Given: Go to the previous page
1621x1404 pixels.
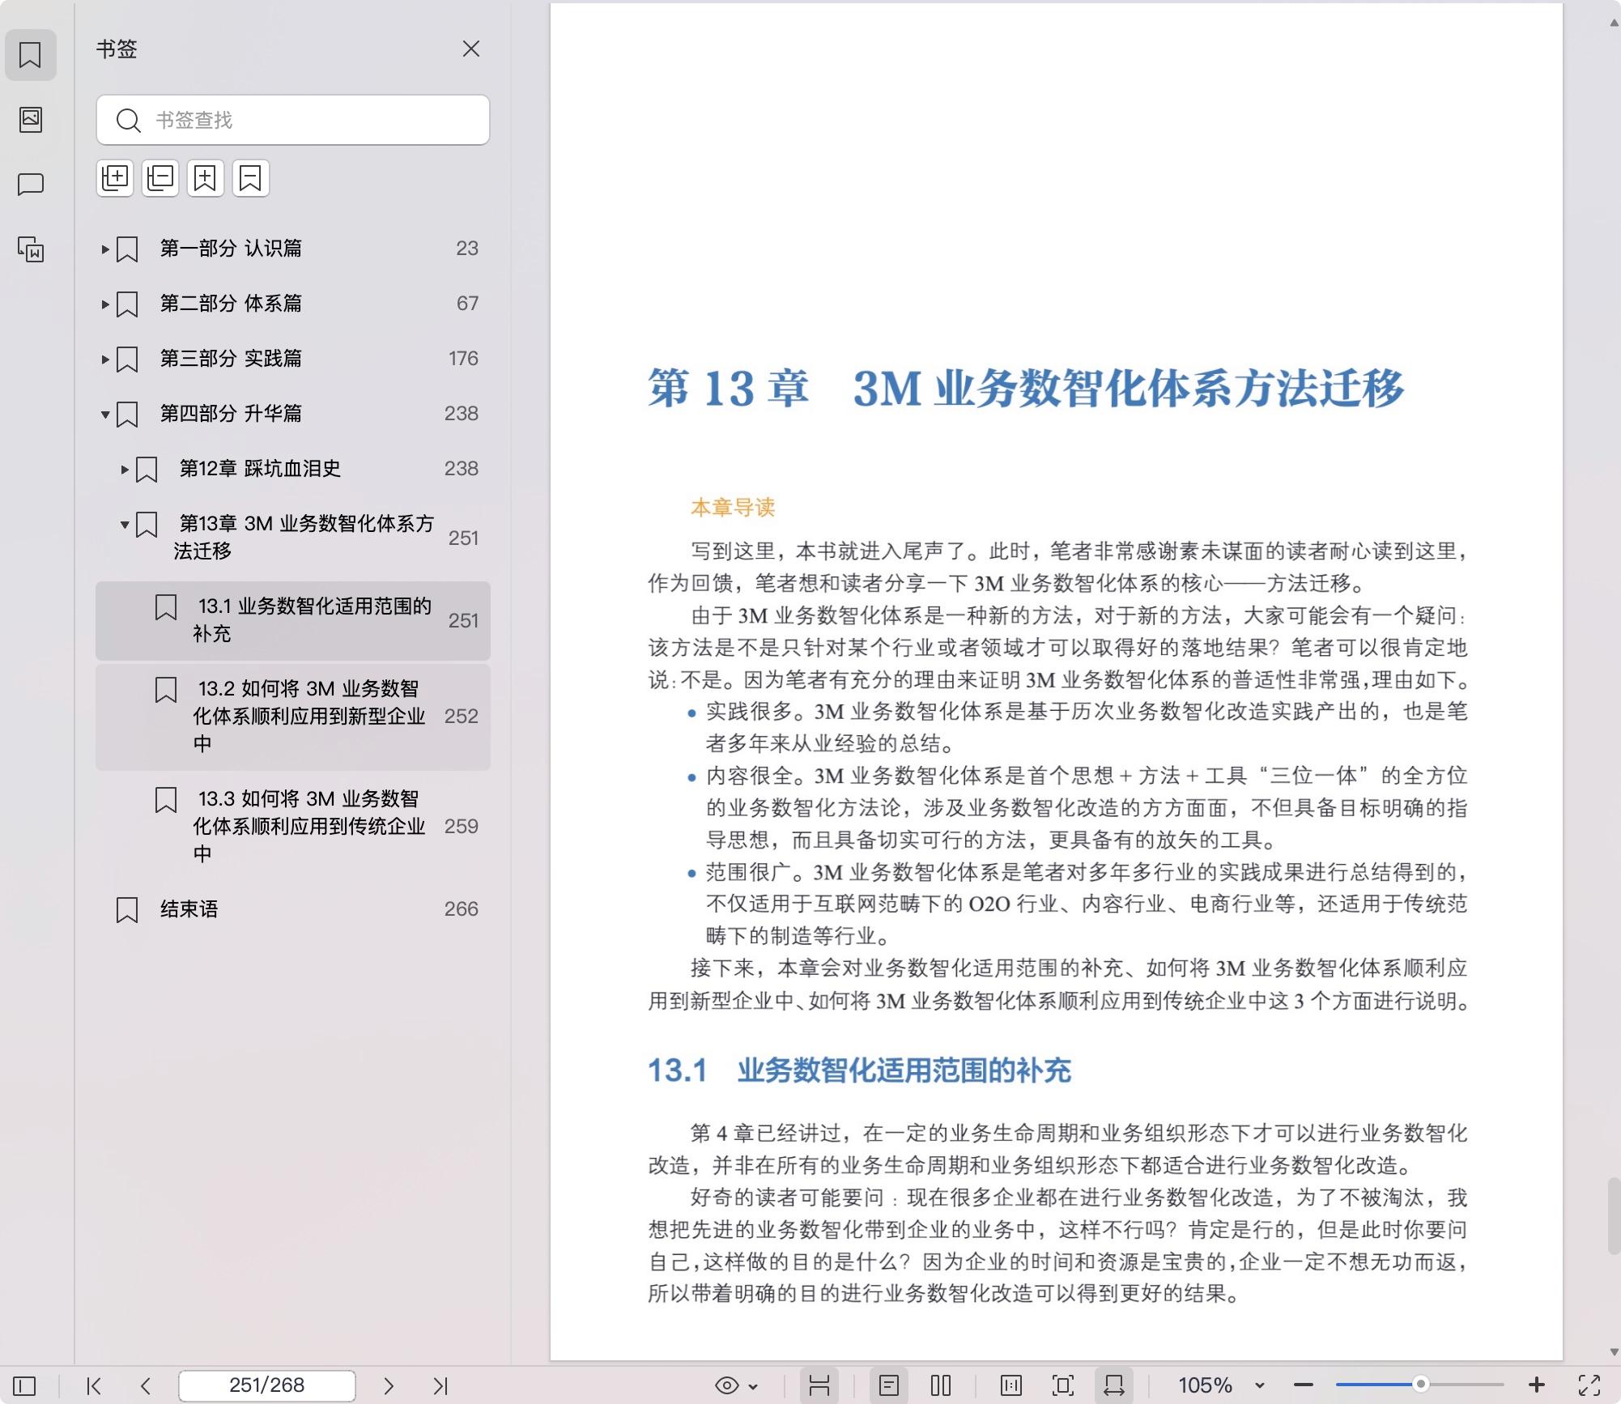Looking at the screenshot, I should 146,1385.
